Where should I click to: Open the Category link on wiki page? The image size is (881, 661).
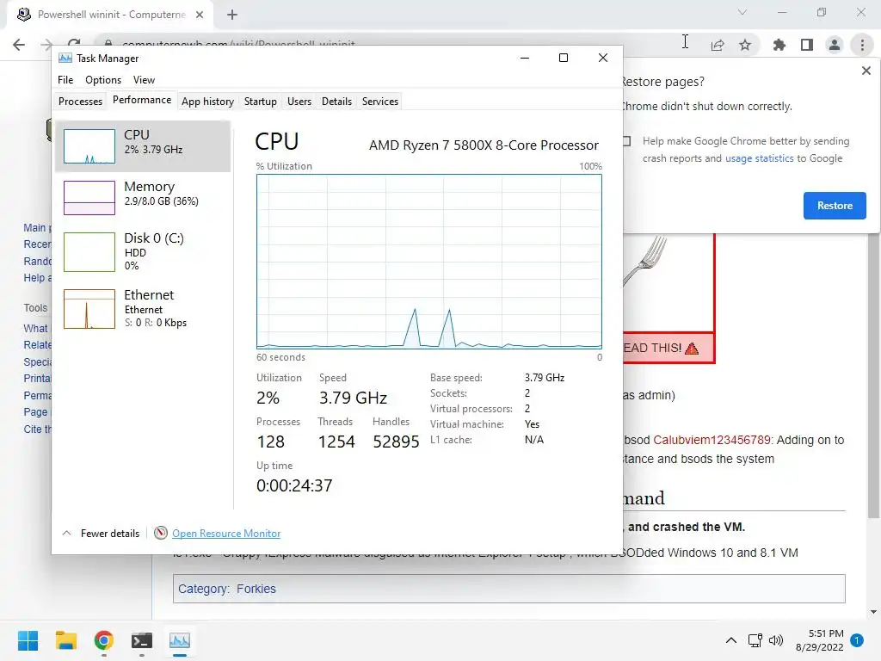tap(203, 589)
